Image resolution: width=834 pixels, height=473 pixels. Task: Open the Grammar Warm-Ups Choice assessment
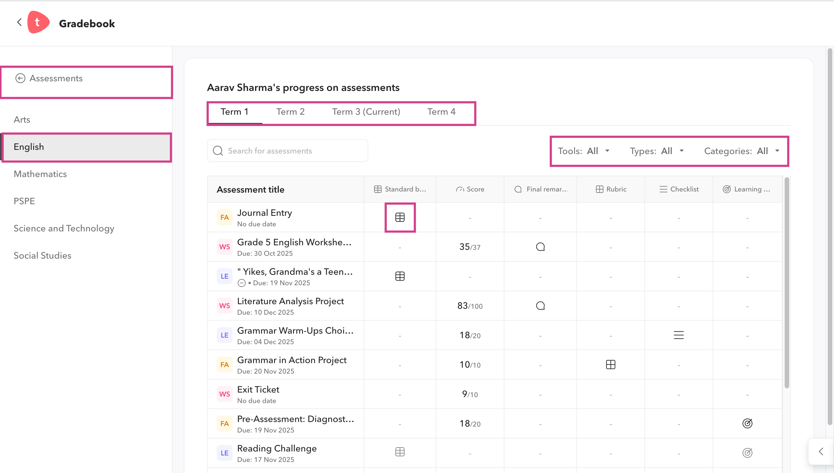pos(295,330)
